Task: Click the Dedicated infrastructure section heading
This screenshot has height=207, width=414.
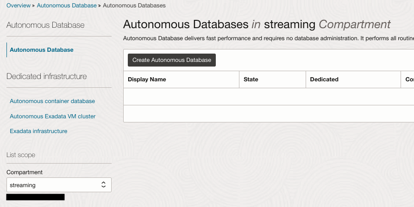Action: [x=46, y=76]
